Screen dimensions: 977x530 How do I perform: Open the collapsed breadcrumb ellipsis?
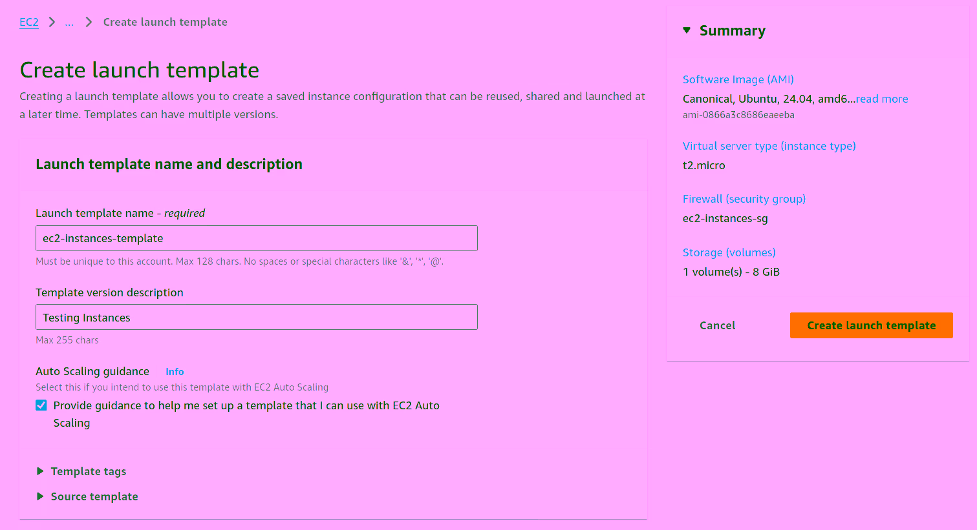tap(69, 23)
